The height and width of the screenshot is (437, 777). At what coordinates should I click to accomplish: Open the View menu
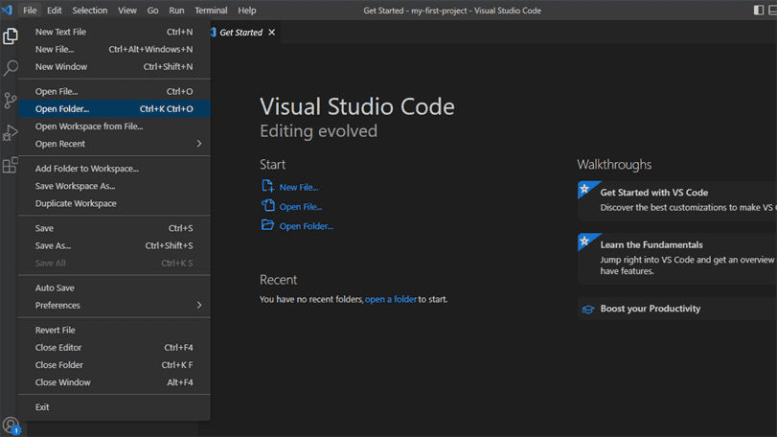pyautogui.click(x=127, y=11)
